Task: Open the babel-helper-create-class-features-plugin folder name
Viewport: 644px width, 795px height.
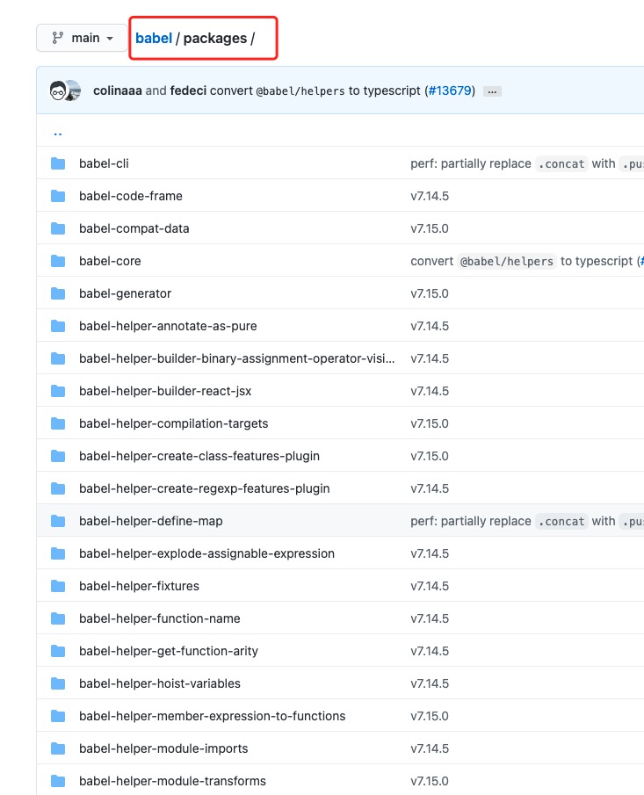Action: click(199, 456)
